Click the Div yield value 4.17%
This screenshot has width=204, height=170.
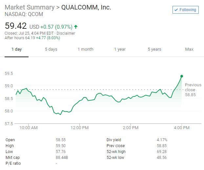(162, 140)
